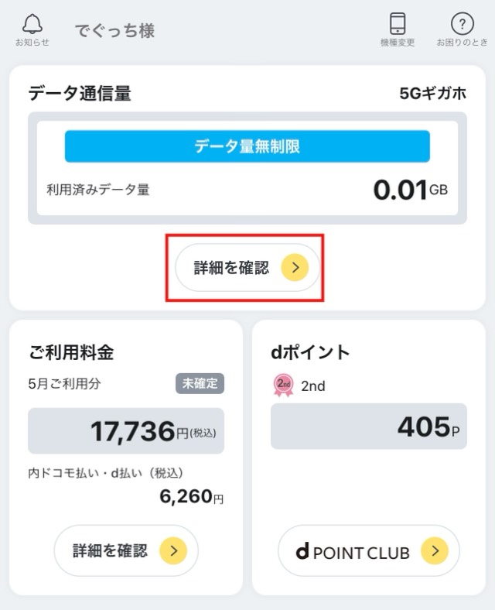Image resolution: width=495 pixels, height=610 pixels.
Task: Tap the dポイント card heading
Action: coord(310,352)
